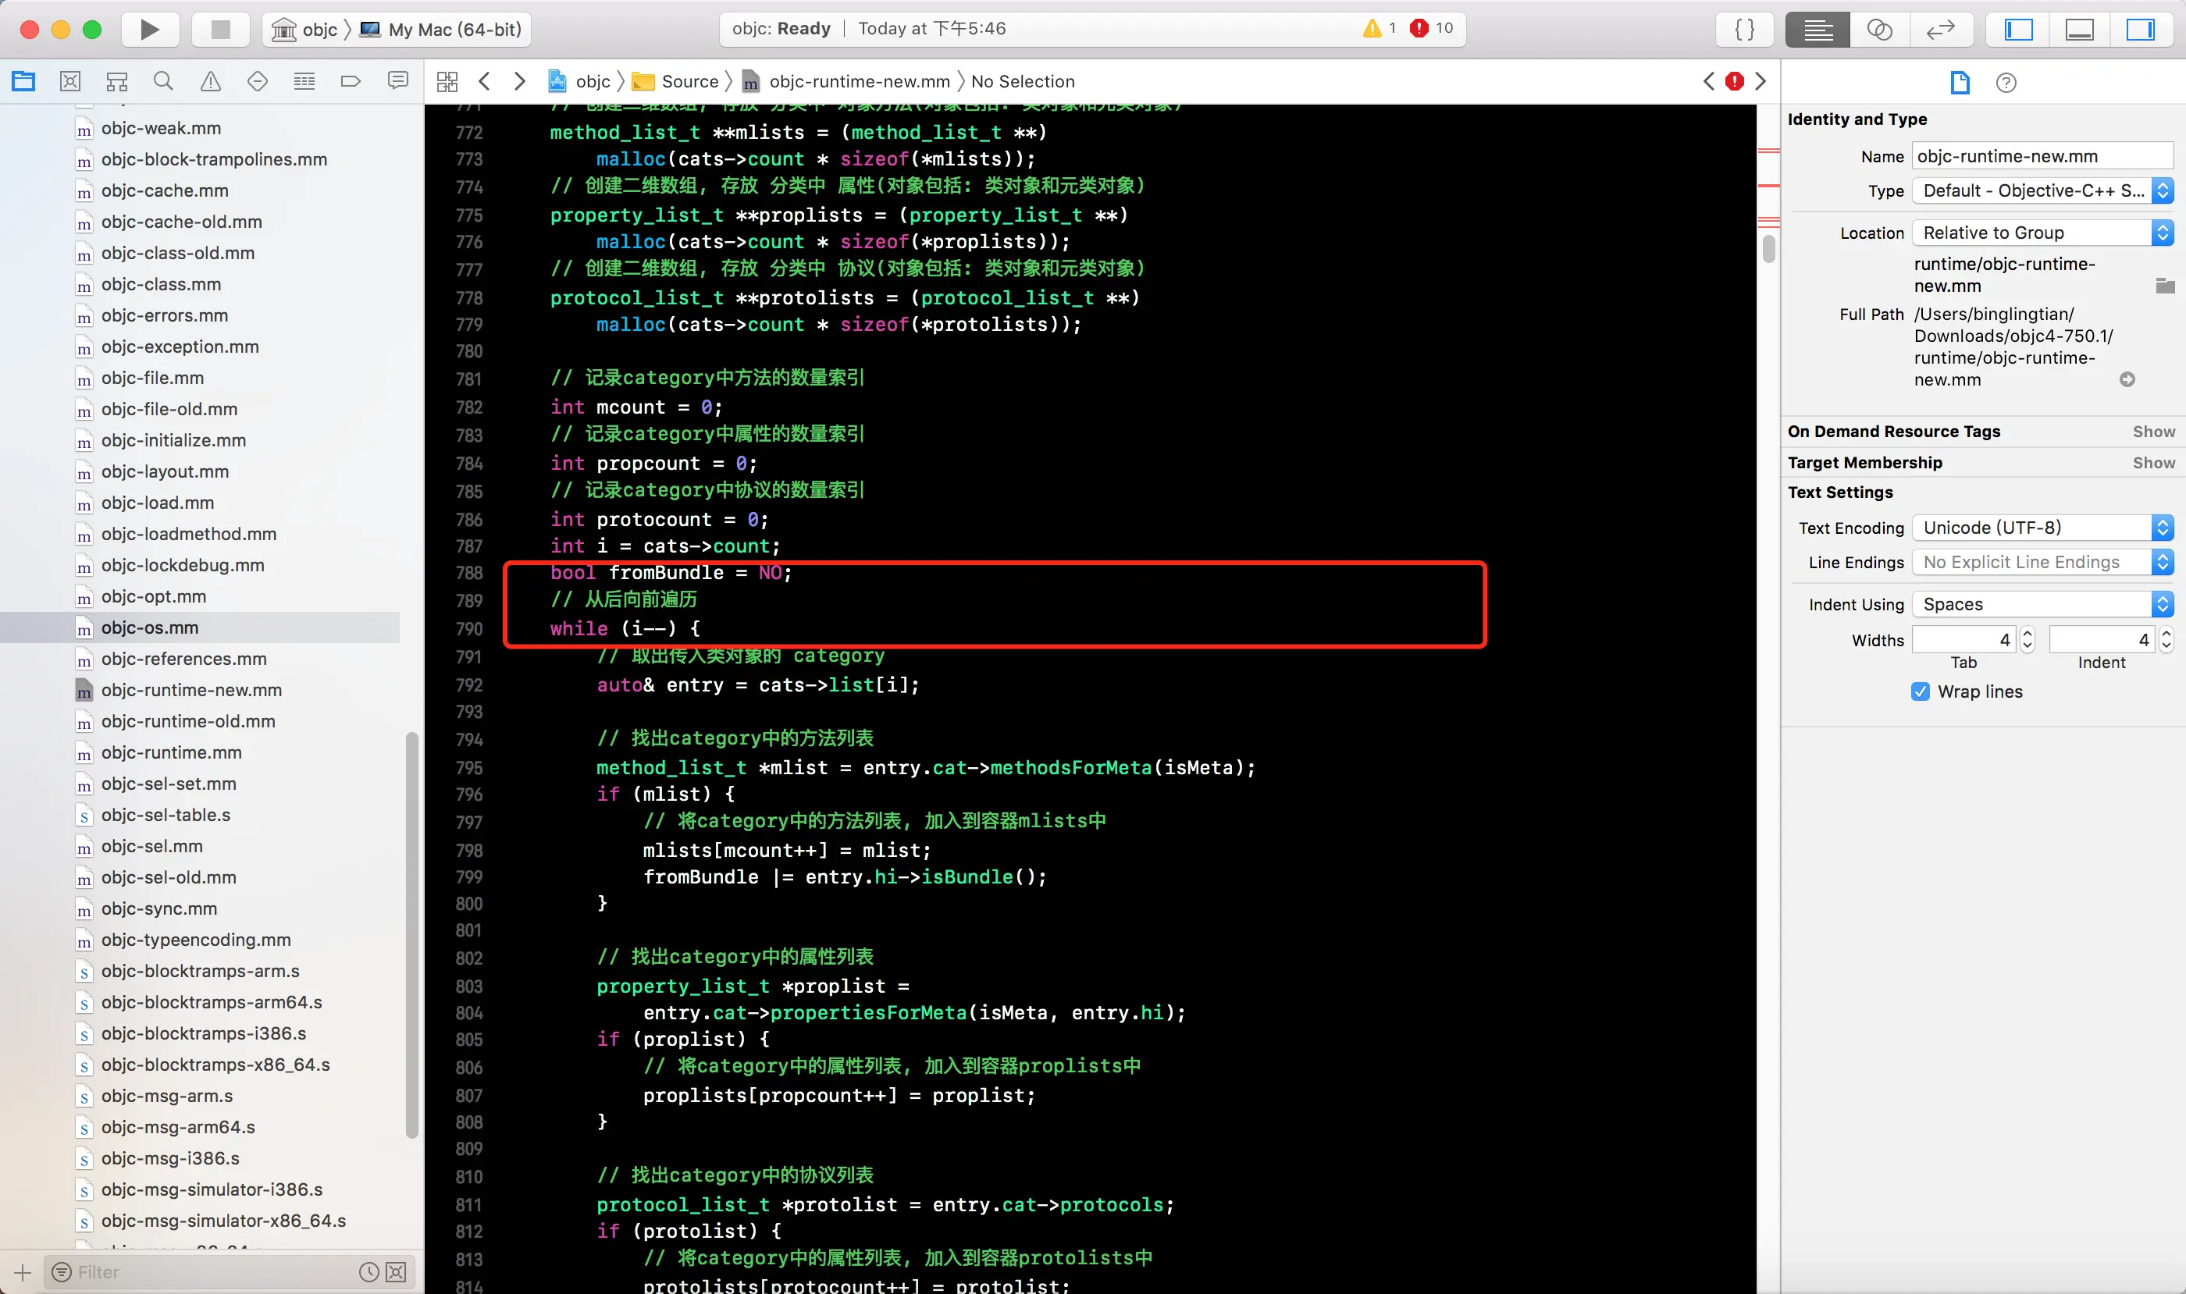Switch to the Assistant editor
This screenshot has height=1294, width=2186.
click(x=1879, y=30)
